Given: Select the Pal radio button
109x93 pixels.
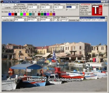Looking at the screenshot, I should tap(15, 10).
